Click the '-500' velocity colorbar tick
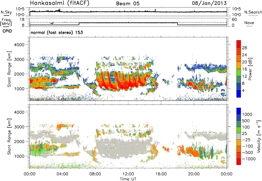Viewport: 262px width, 181px height. 248,153
